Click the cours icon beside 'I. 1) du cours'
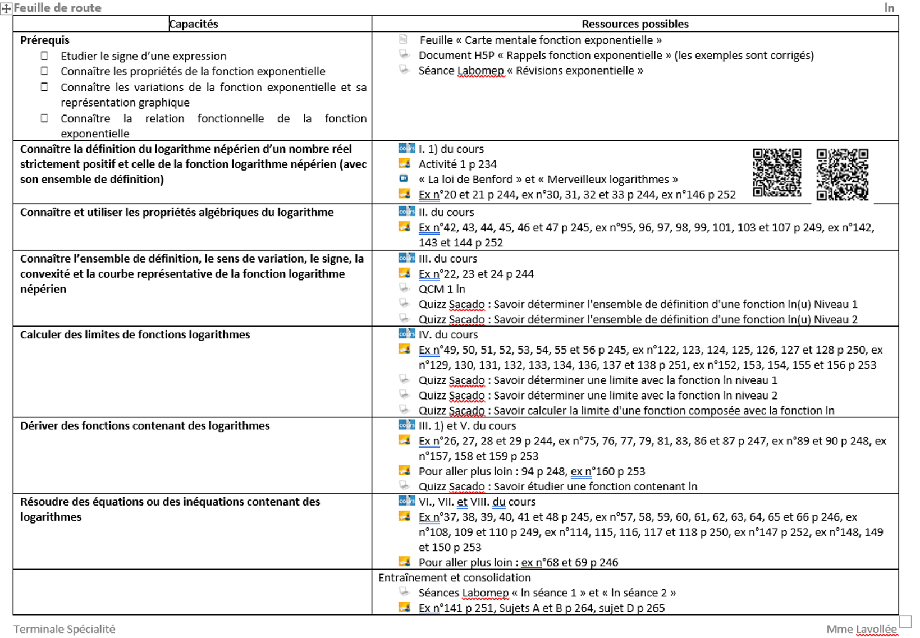The width and height of the screenshot is (920, 638). [x=406, y=148]
